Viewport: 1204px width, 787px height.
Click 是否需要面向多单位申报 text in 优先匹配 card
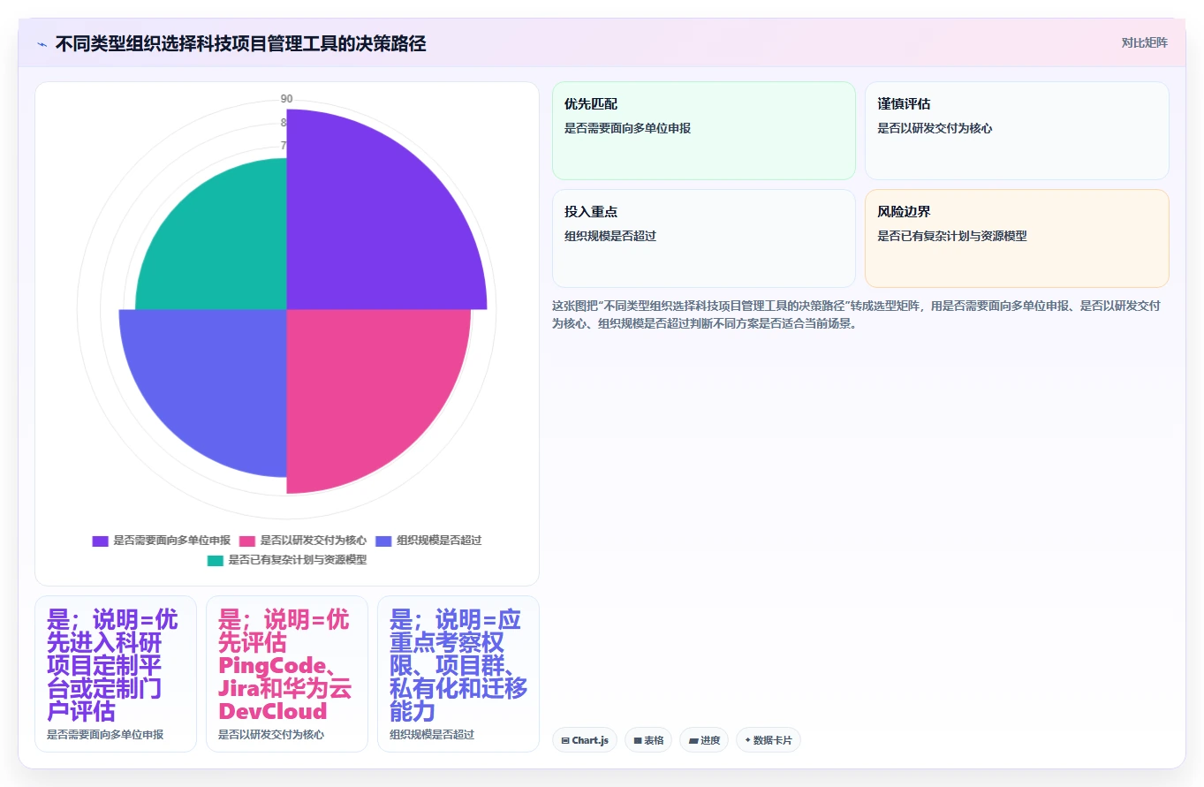[x=627, y=128]
